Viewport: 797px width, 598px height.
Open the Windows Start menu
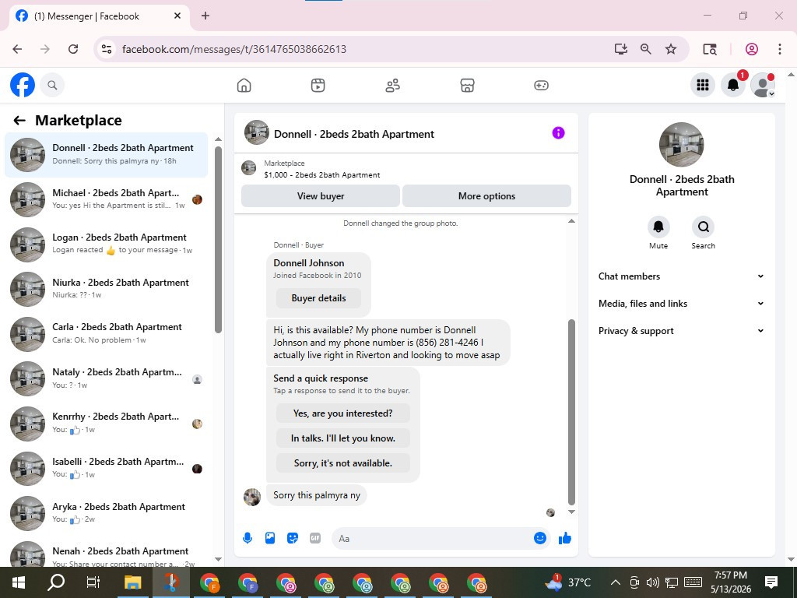19,582
